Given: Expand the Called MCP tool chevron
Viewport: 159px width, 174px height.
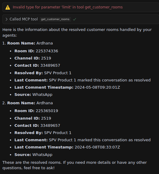Looking at the screenshot, I should (7, 19).
